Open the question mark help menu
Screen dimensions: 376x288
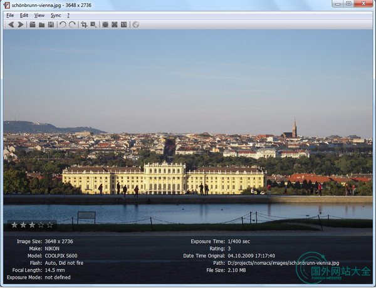tap(68, 15)
